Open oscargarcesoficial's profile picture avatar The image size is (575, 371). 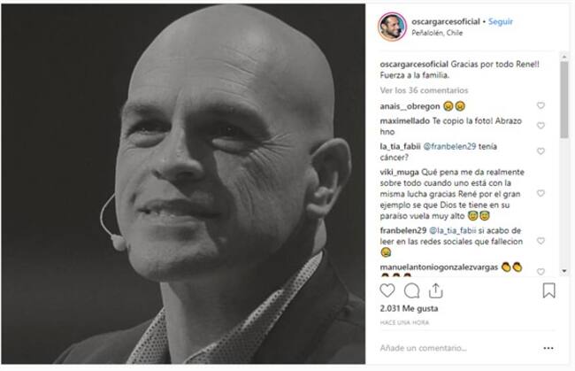coord(393,27)
